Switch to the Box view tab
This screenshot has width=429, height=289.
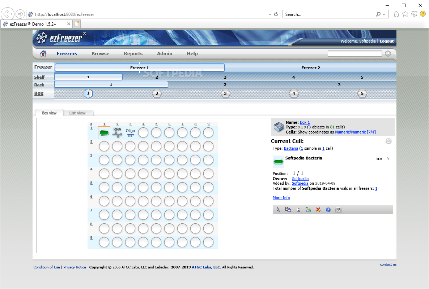click(x=49, y=113)
